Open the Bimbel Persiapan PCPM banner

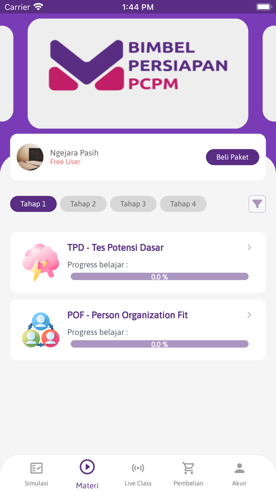point(138,74)
